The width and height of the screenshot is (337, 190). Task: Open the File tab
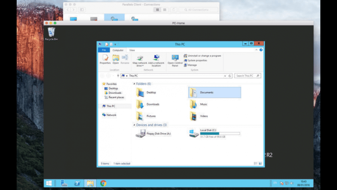click(104, 50)
